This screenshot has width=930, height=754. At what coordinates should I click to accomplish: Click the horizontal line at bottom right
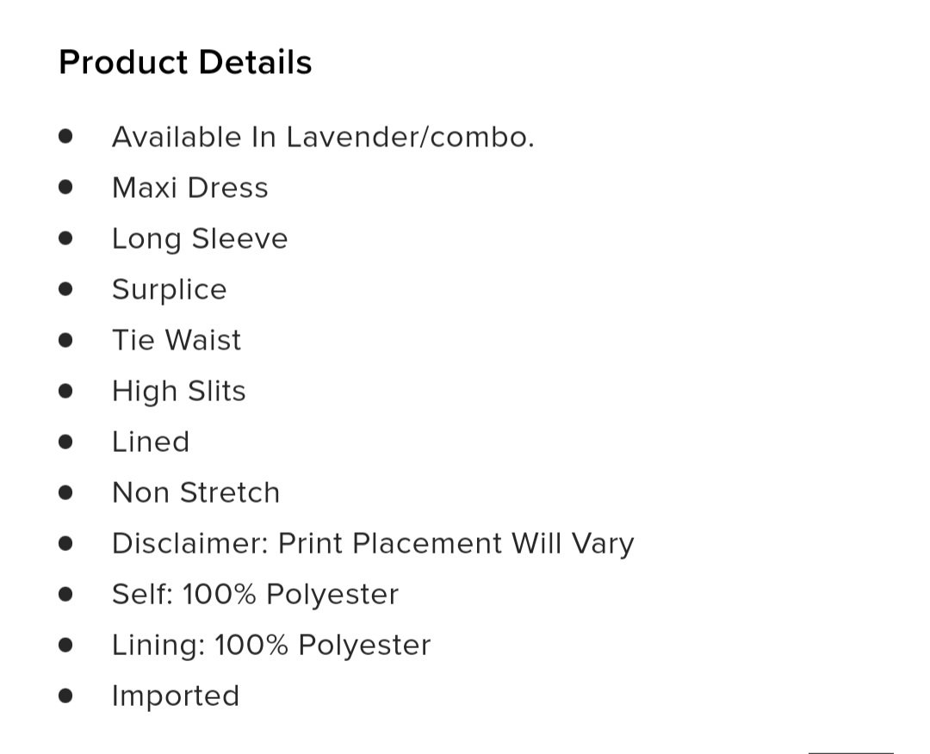coord(851,752)
